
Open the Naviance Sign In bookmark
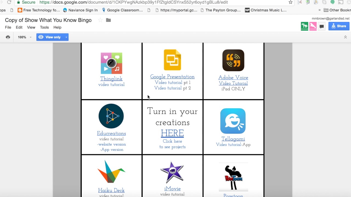click(x=80, y=10)
